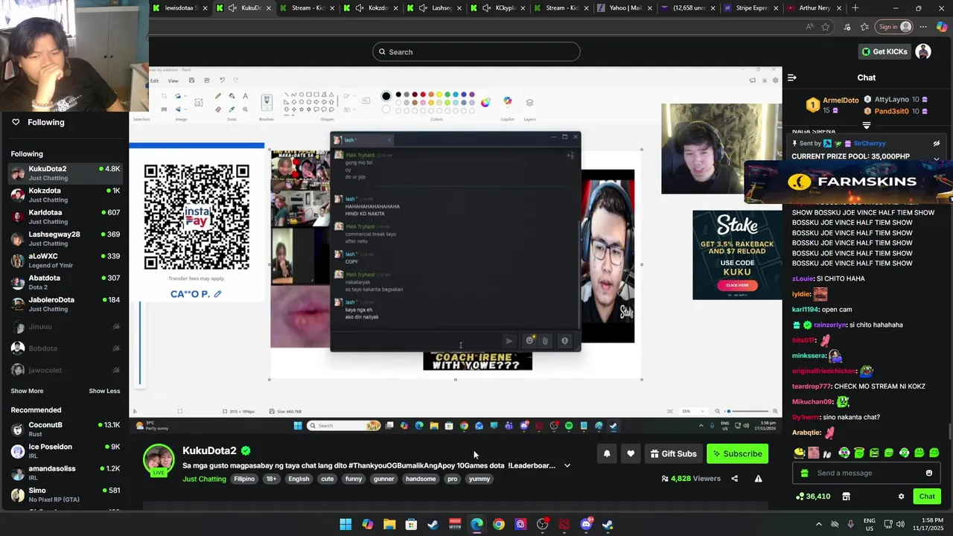The width and height of the screenshot is (953, 536).
Task: Open Abatdota channel in Following list
Action: tap(65, 282)
